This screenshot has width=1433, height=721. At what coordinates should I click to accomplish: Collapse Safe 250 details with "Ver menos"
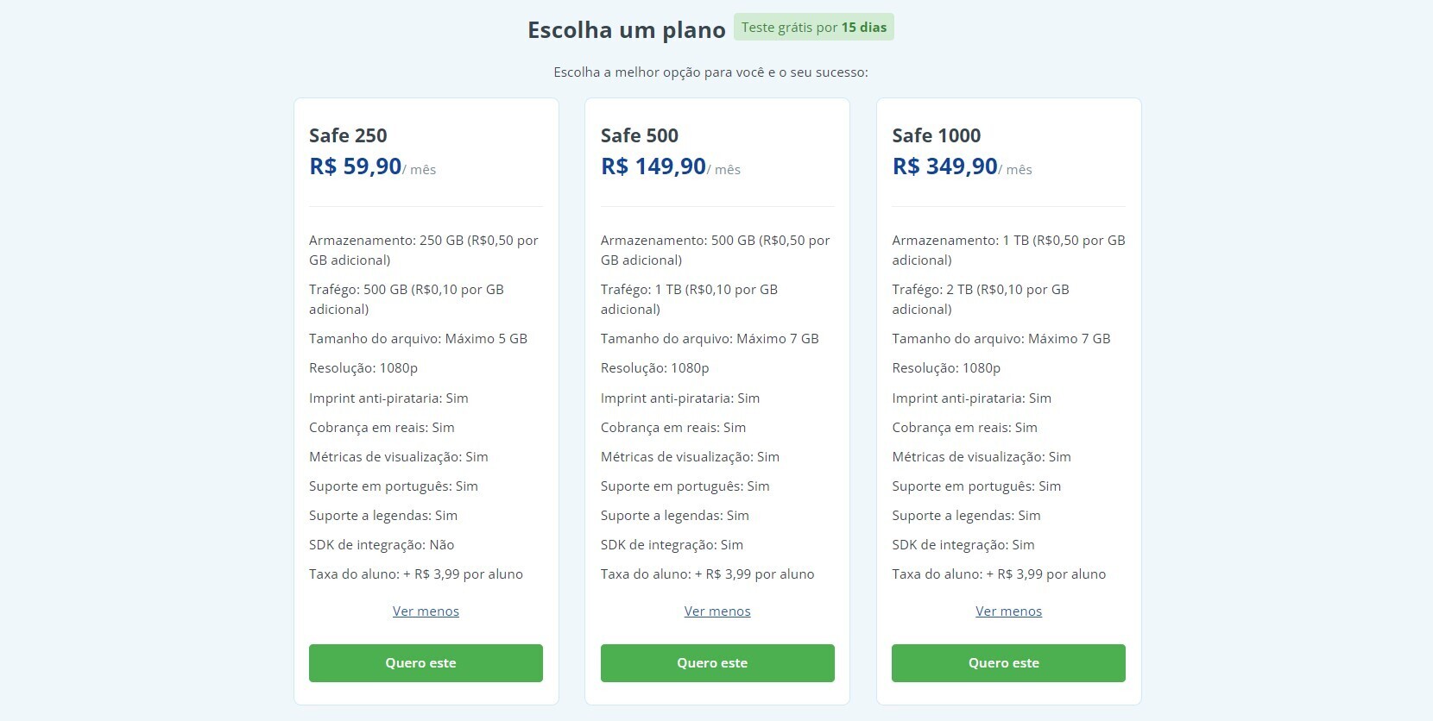426,611
